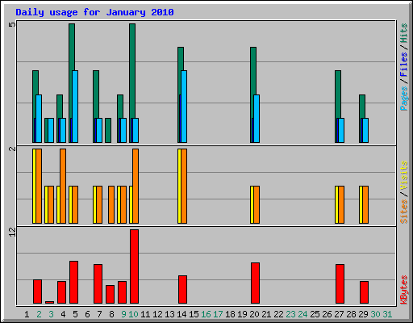Click the Hits legend label

click(403, 33)
